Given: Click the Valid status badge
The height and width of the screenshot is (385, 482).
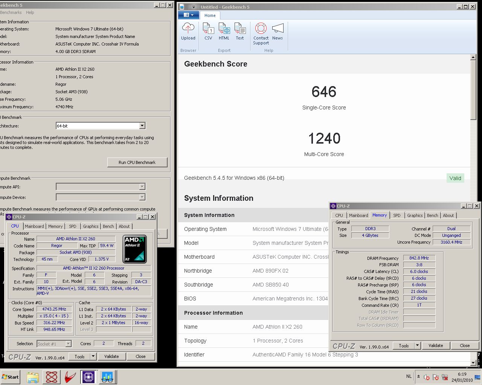Looking at the screenshot, I should pyautogui.click(x=455, y=178).
